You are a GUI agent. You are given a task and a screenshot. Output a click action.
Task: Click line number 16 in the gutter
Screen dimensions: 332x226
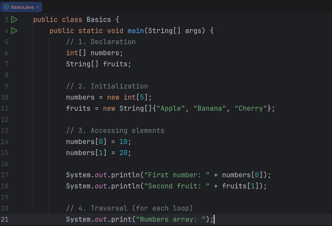click(x=5, y=164)
